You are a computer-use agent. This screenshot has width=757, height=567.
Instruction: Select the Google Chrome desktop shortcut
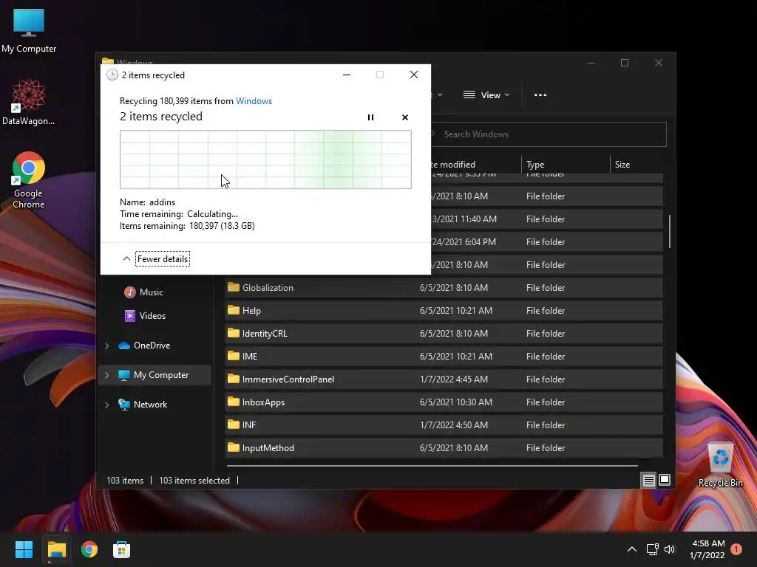pos(29,180)
